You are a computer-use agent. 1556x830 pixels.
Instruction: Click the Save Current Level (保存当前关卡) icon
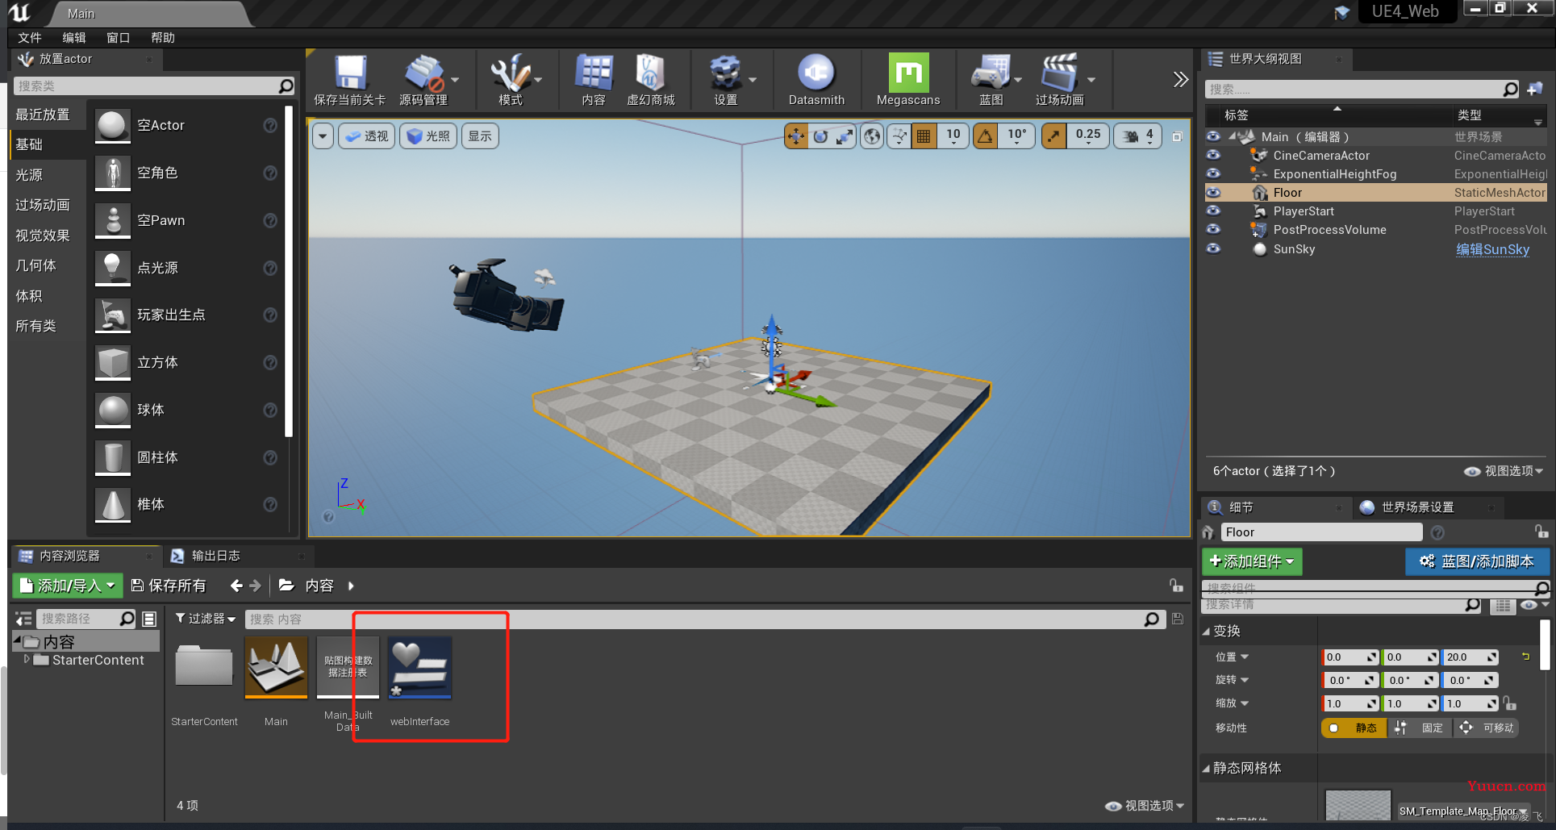point(349,79)
